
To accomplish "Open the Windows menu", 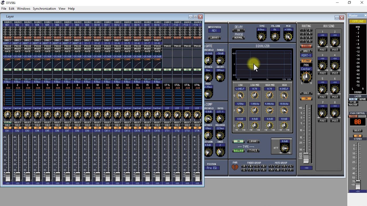I will [24, 9].
